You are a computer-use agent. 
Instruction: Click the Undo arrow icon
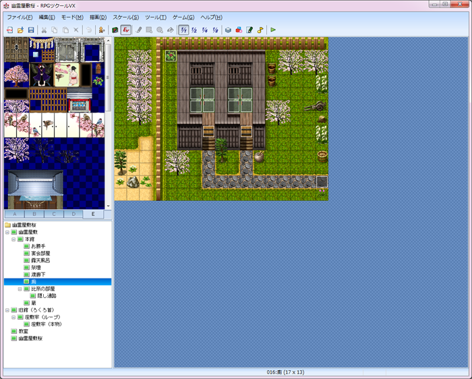point(89,30)
